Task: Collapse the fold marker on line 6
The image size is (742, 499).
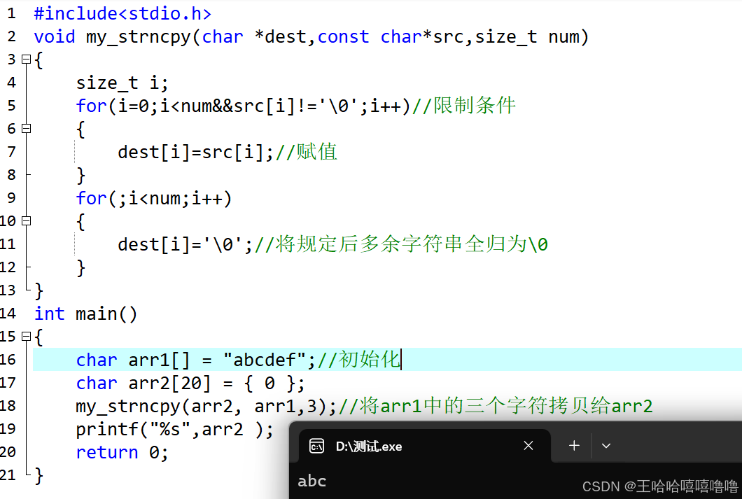Action: tap(27, 128)
